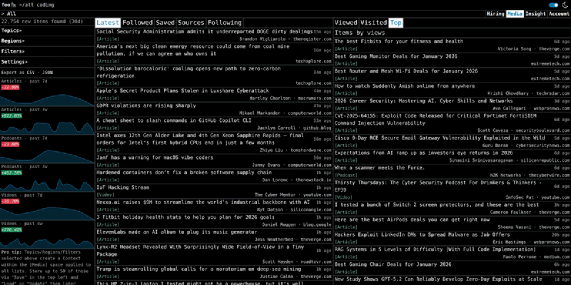This screenshot has width=571, height=285.
Task: Open the Hiring section
Action: [495, 14]
